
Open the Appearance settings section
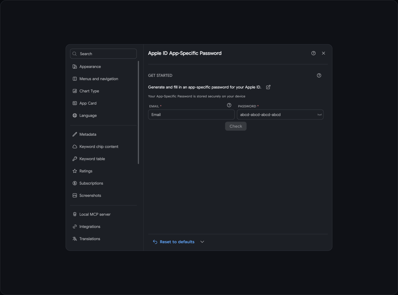(x=103, y=67)
